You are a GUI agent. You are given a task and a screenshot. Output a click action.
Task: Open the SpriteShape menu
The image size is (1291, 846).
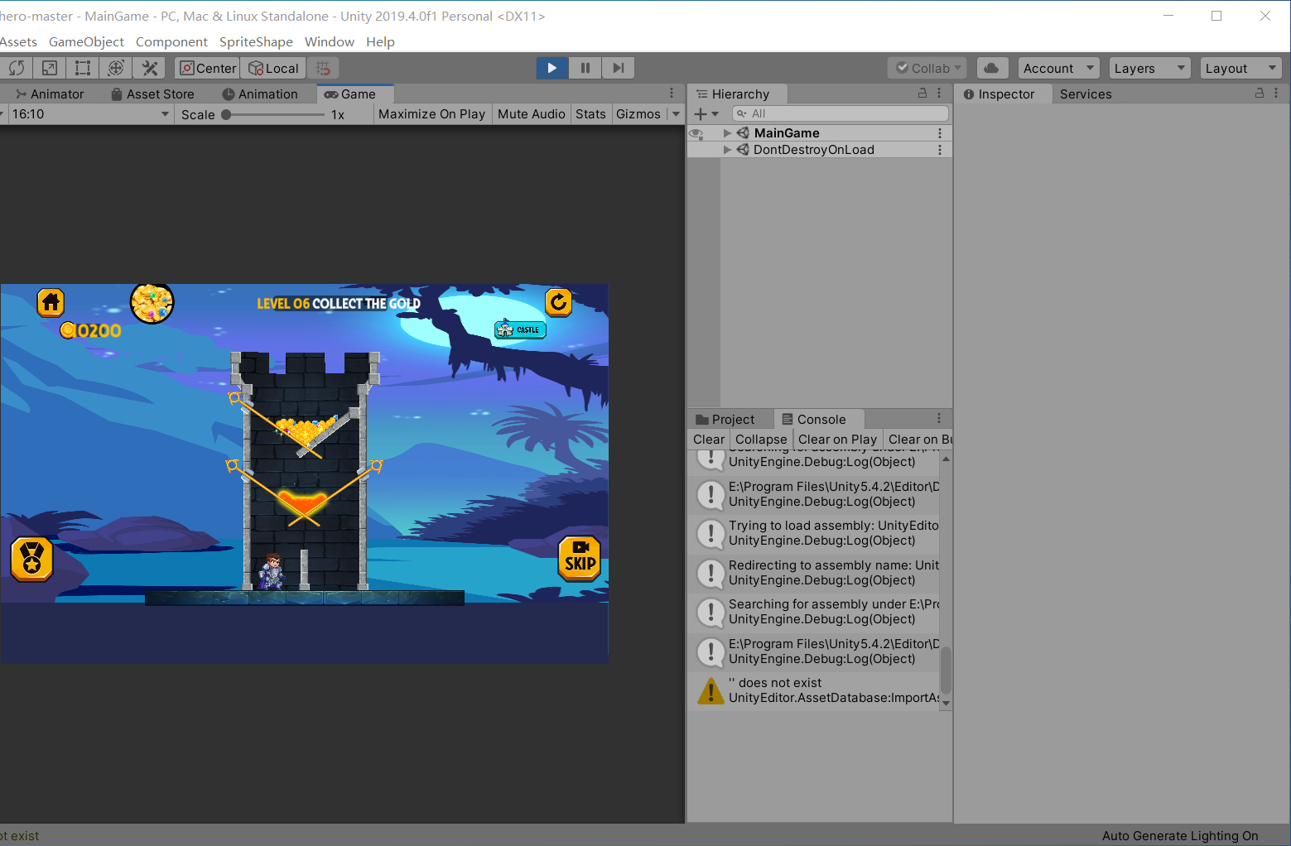coord(256,42)
